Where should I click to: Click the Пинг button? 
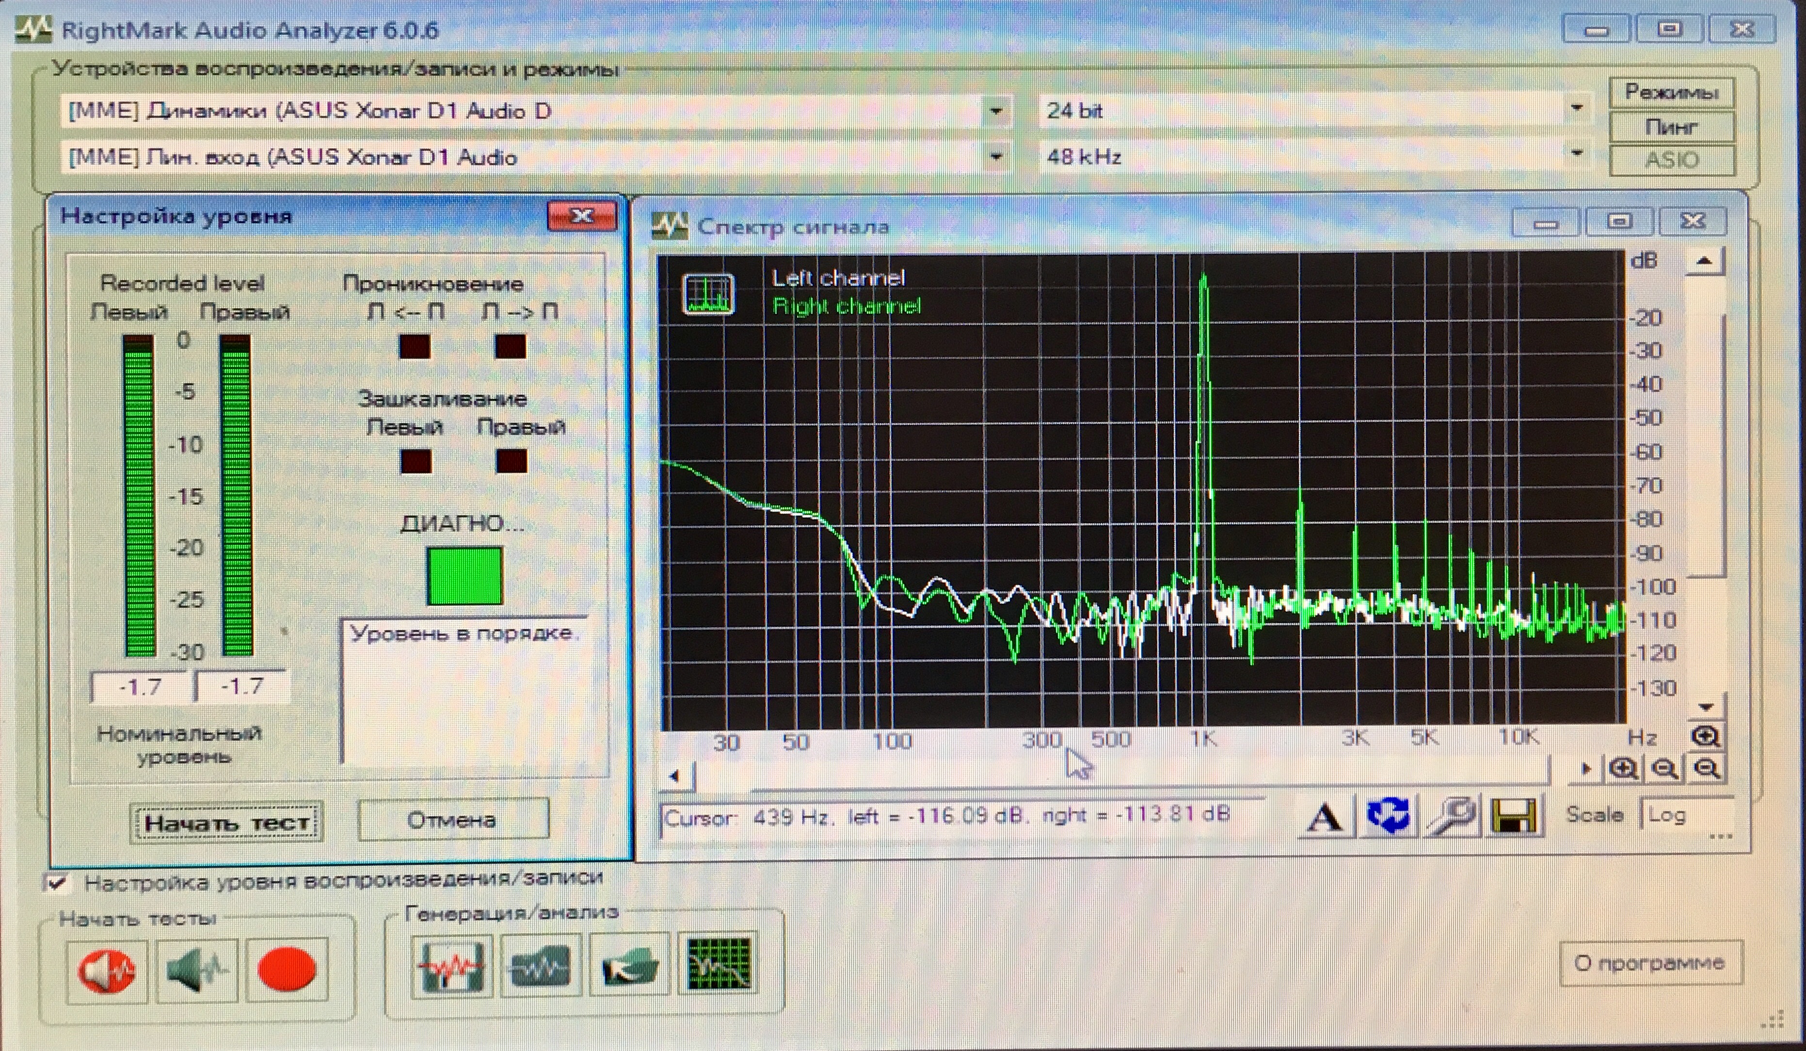[x=1671, y=127]
